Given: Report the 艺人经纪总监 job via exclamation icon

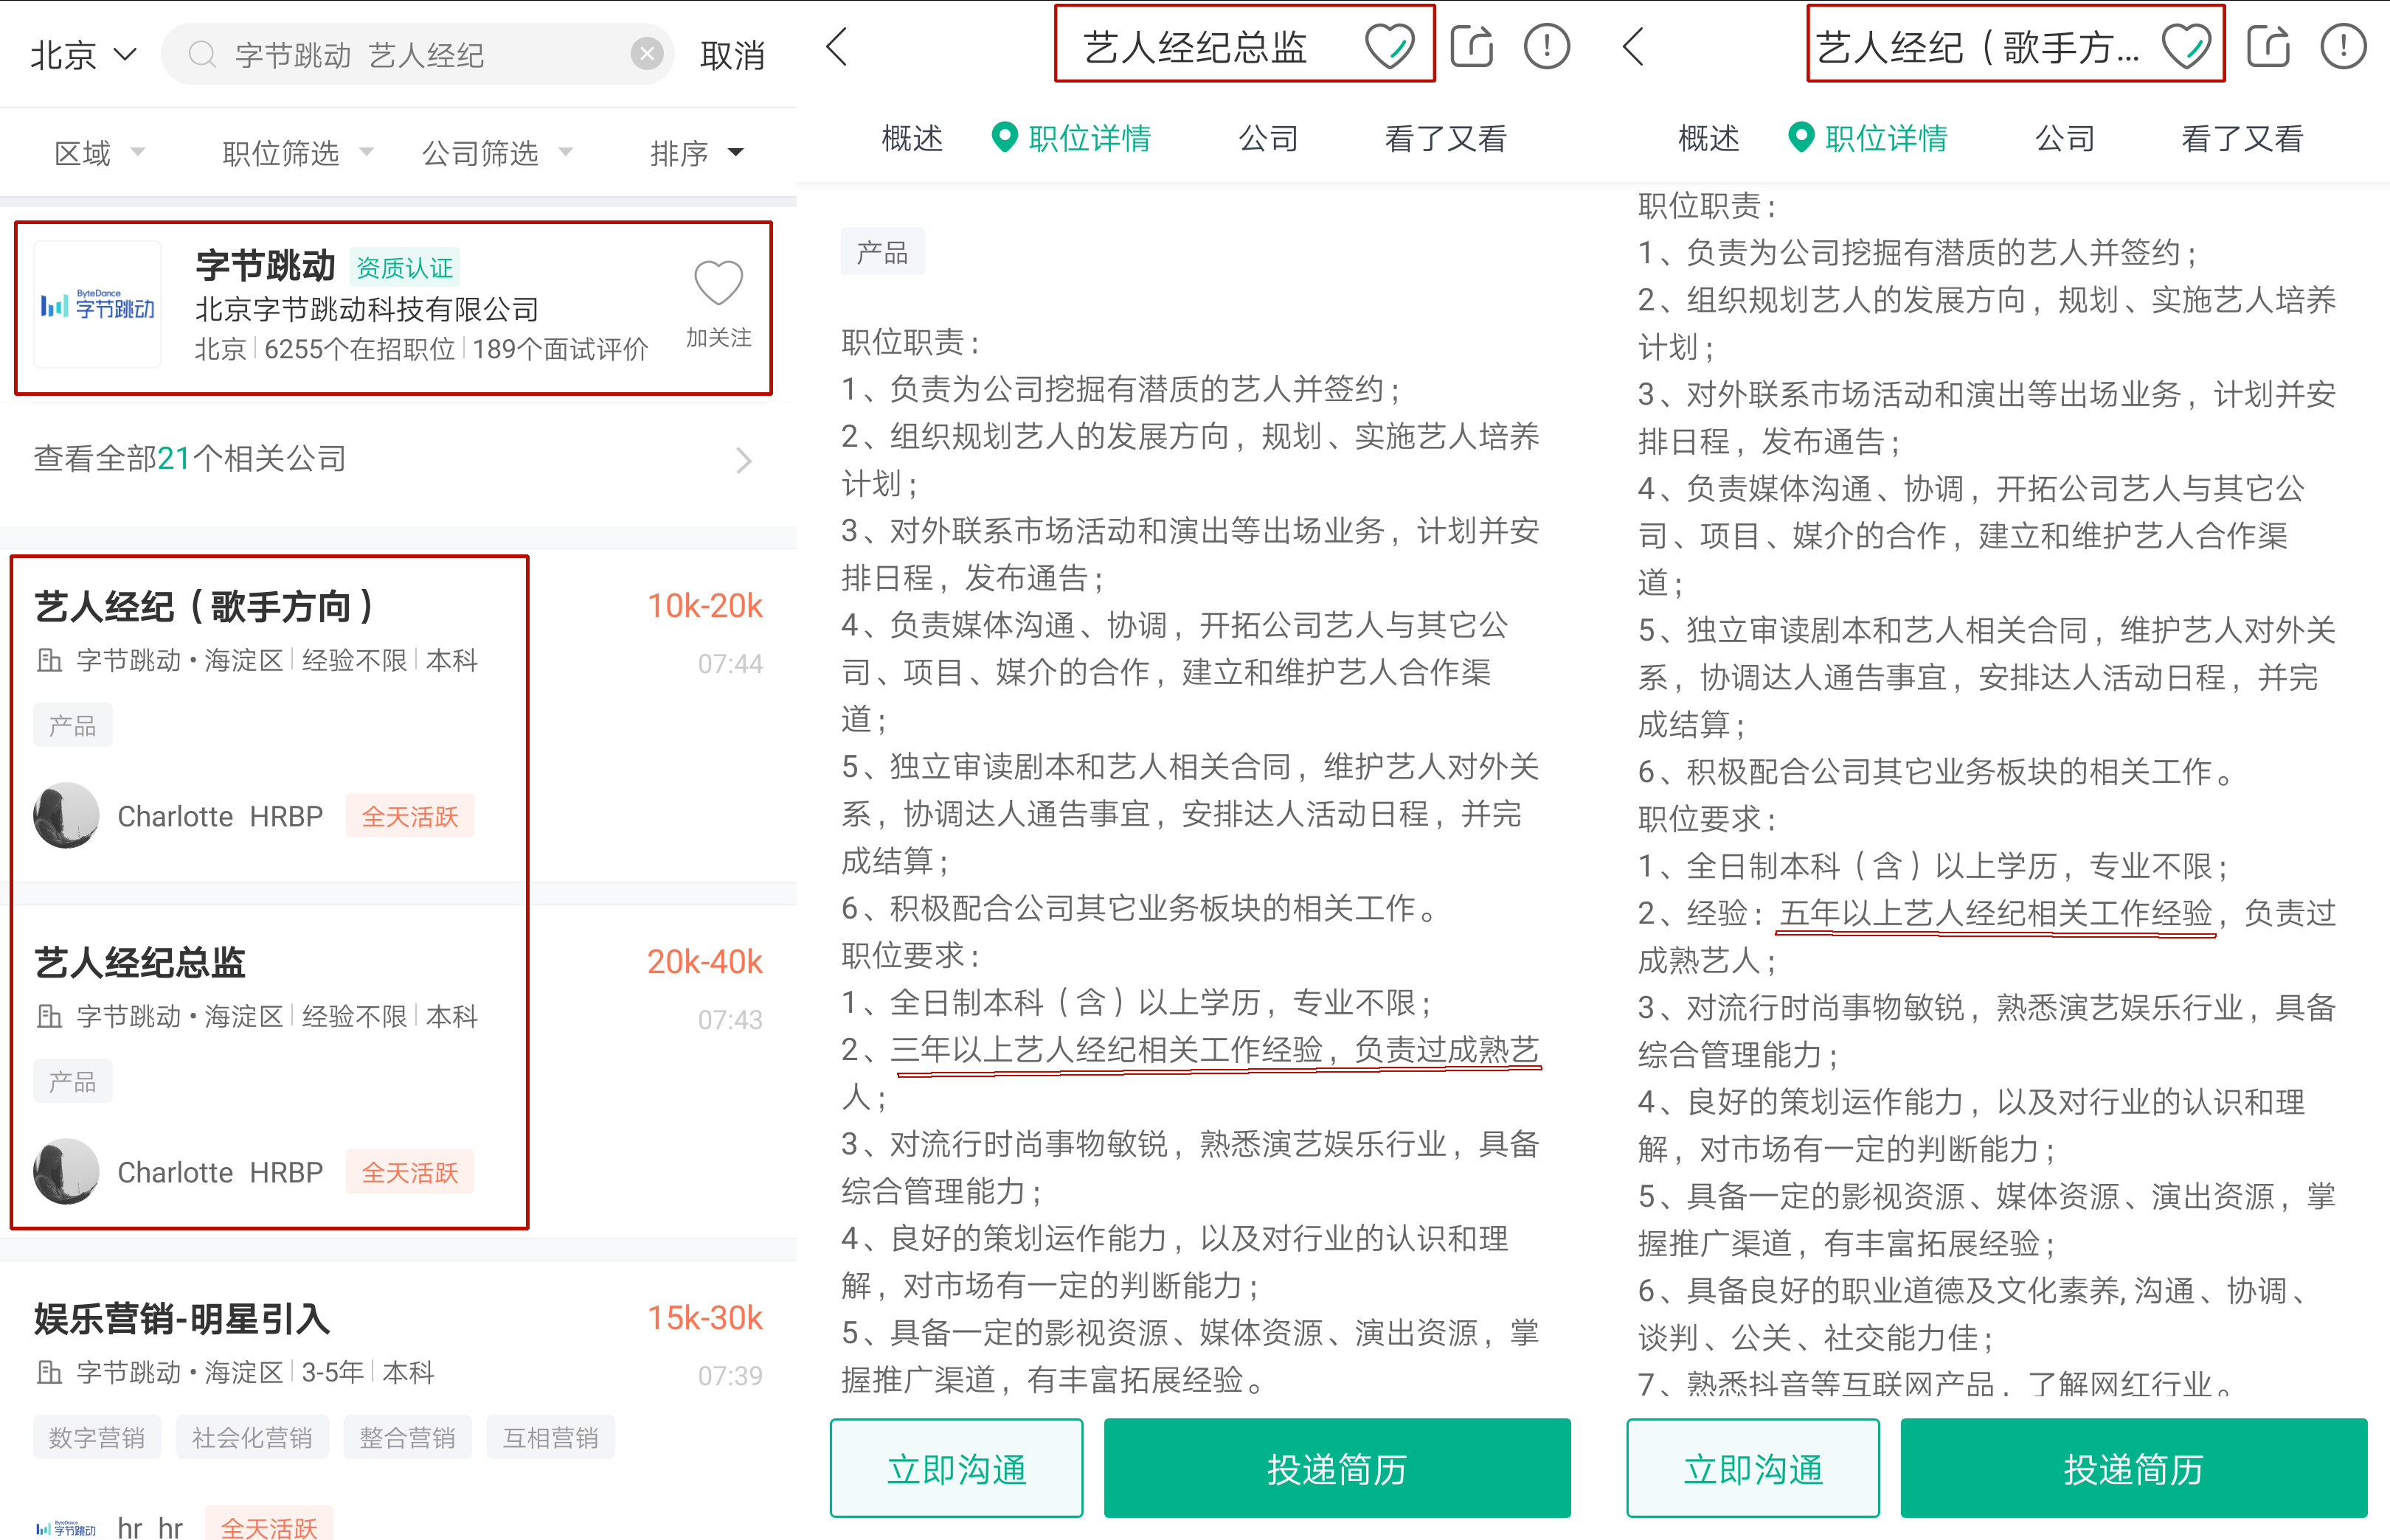Looking at the screenshot, I should [x=1547, y=46].
